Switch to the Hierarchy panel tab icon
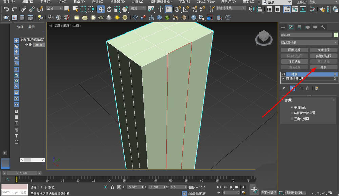Image resolution: width=339 pixels, height=196 pixels. pos(299,27)
